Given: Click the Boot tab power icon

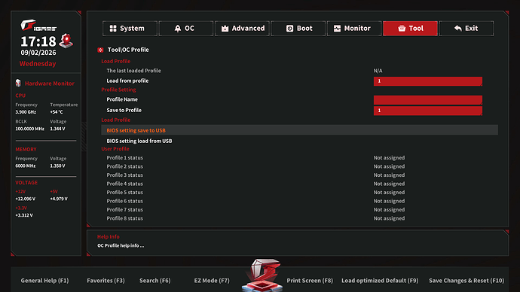Looking at the screenshot, I should pos(289,29).
